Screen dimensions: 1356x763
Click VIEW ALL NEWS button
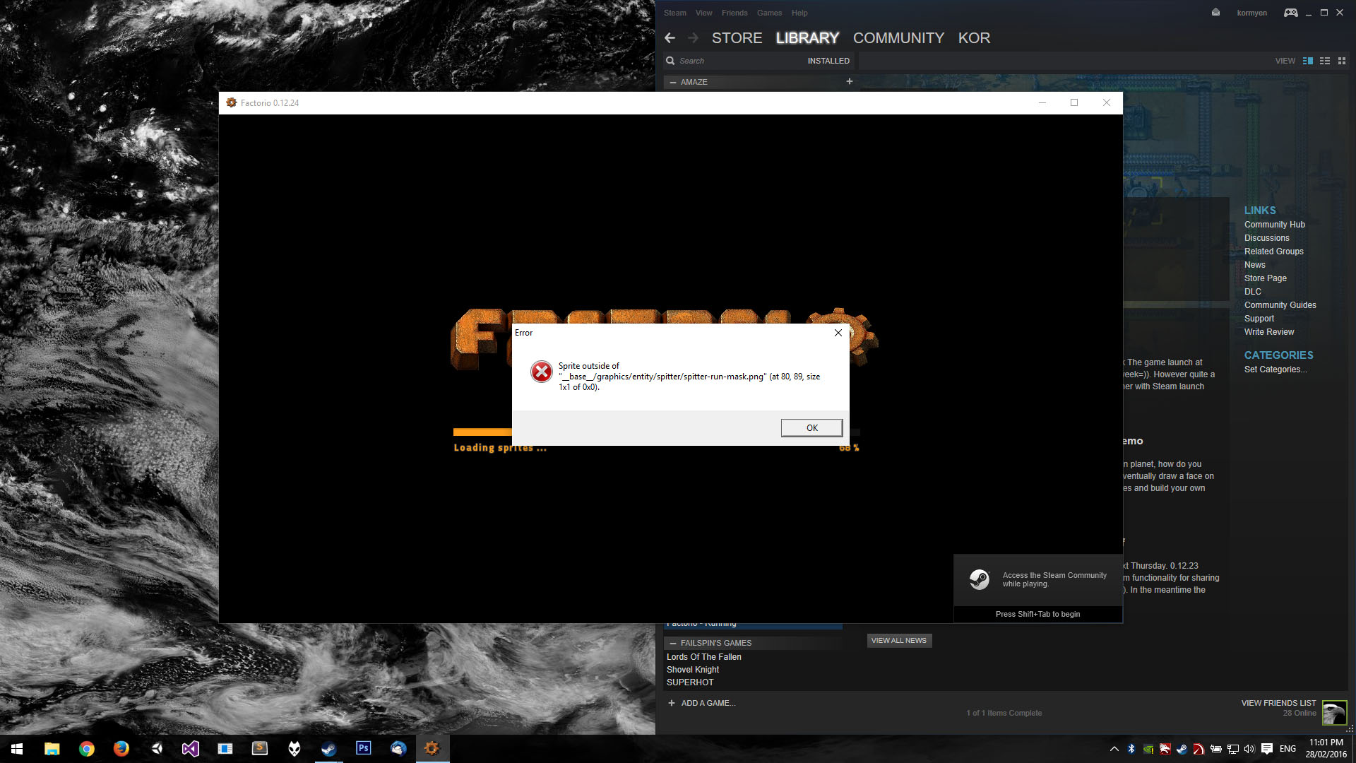[x=898, y=641]
